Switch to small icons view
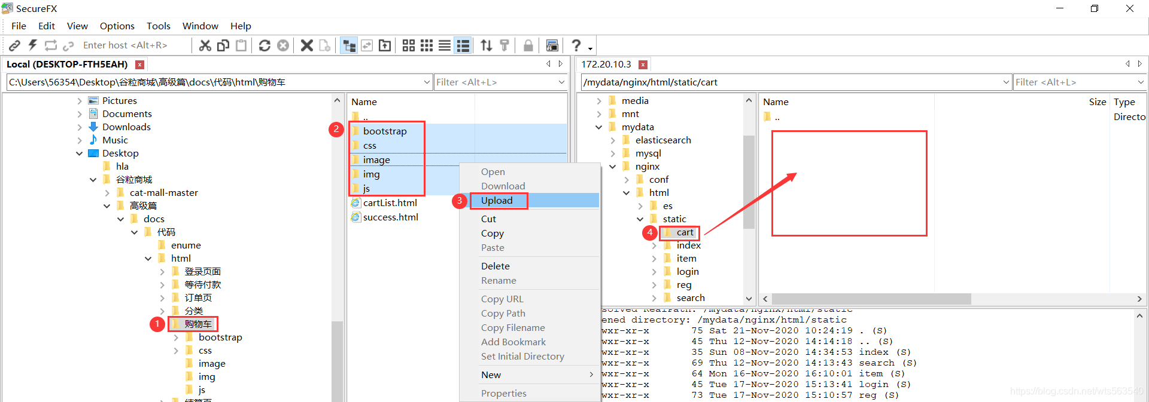This screenshot has height=402, width=1149. pyautogui.click(x=427, y=45)
